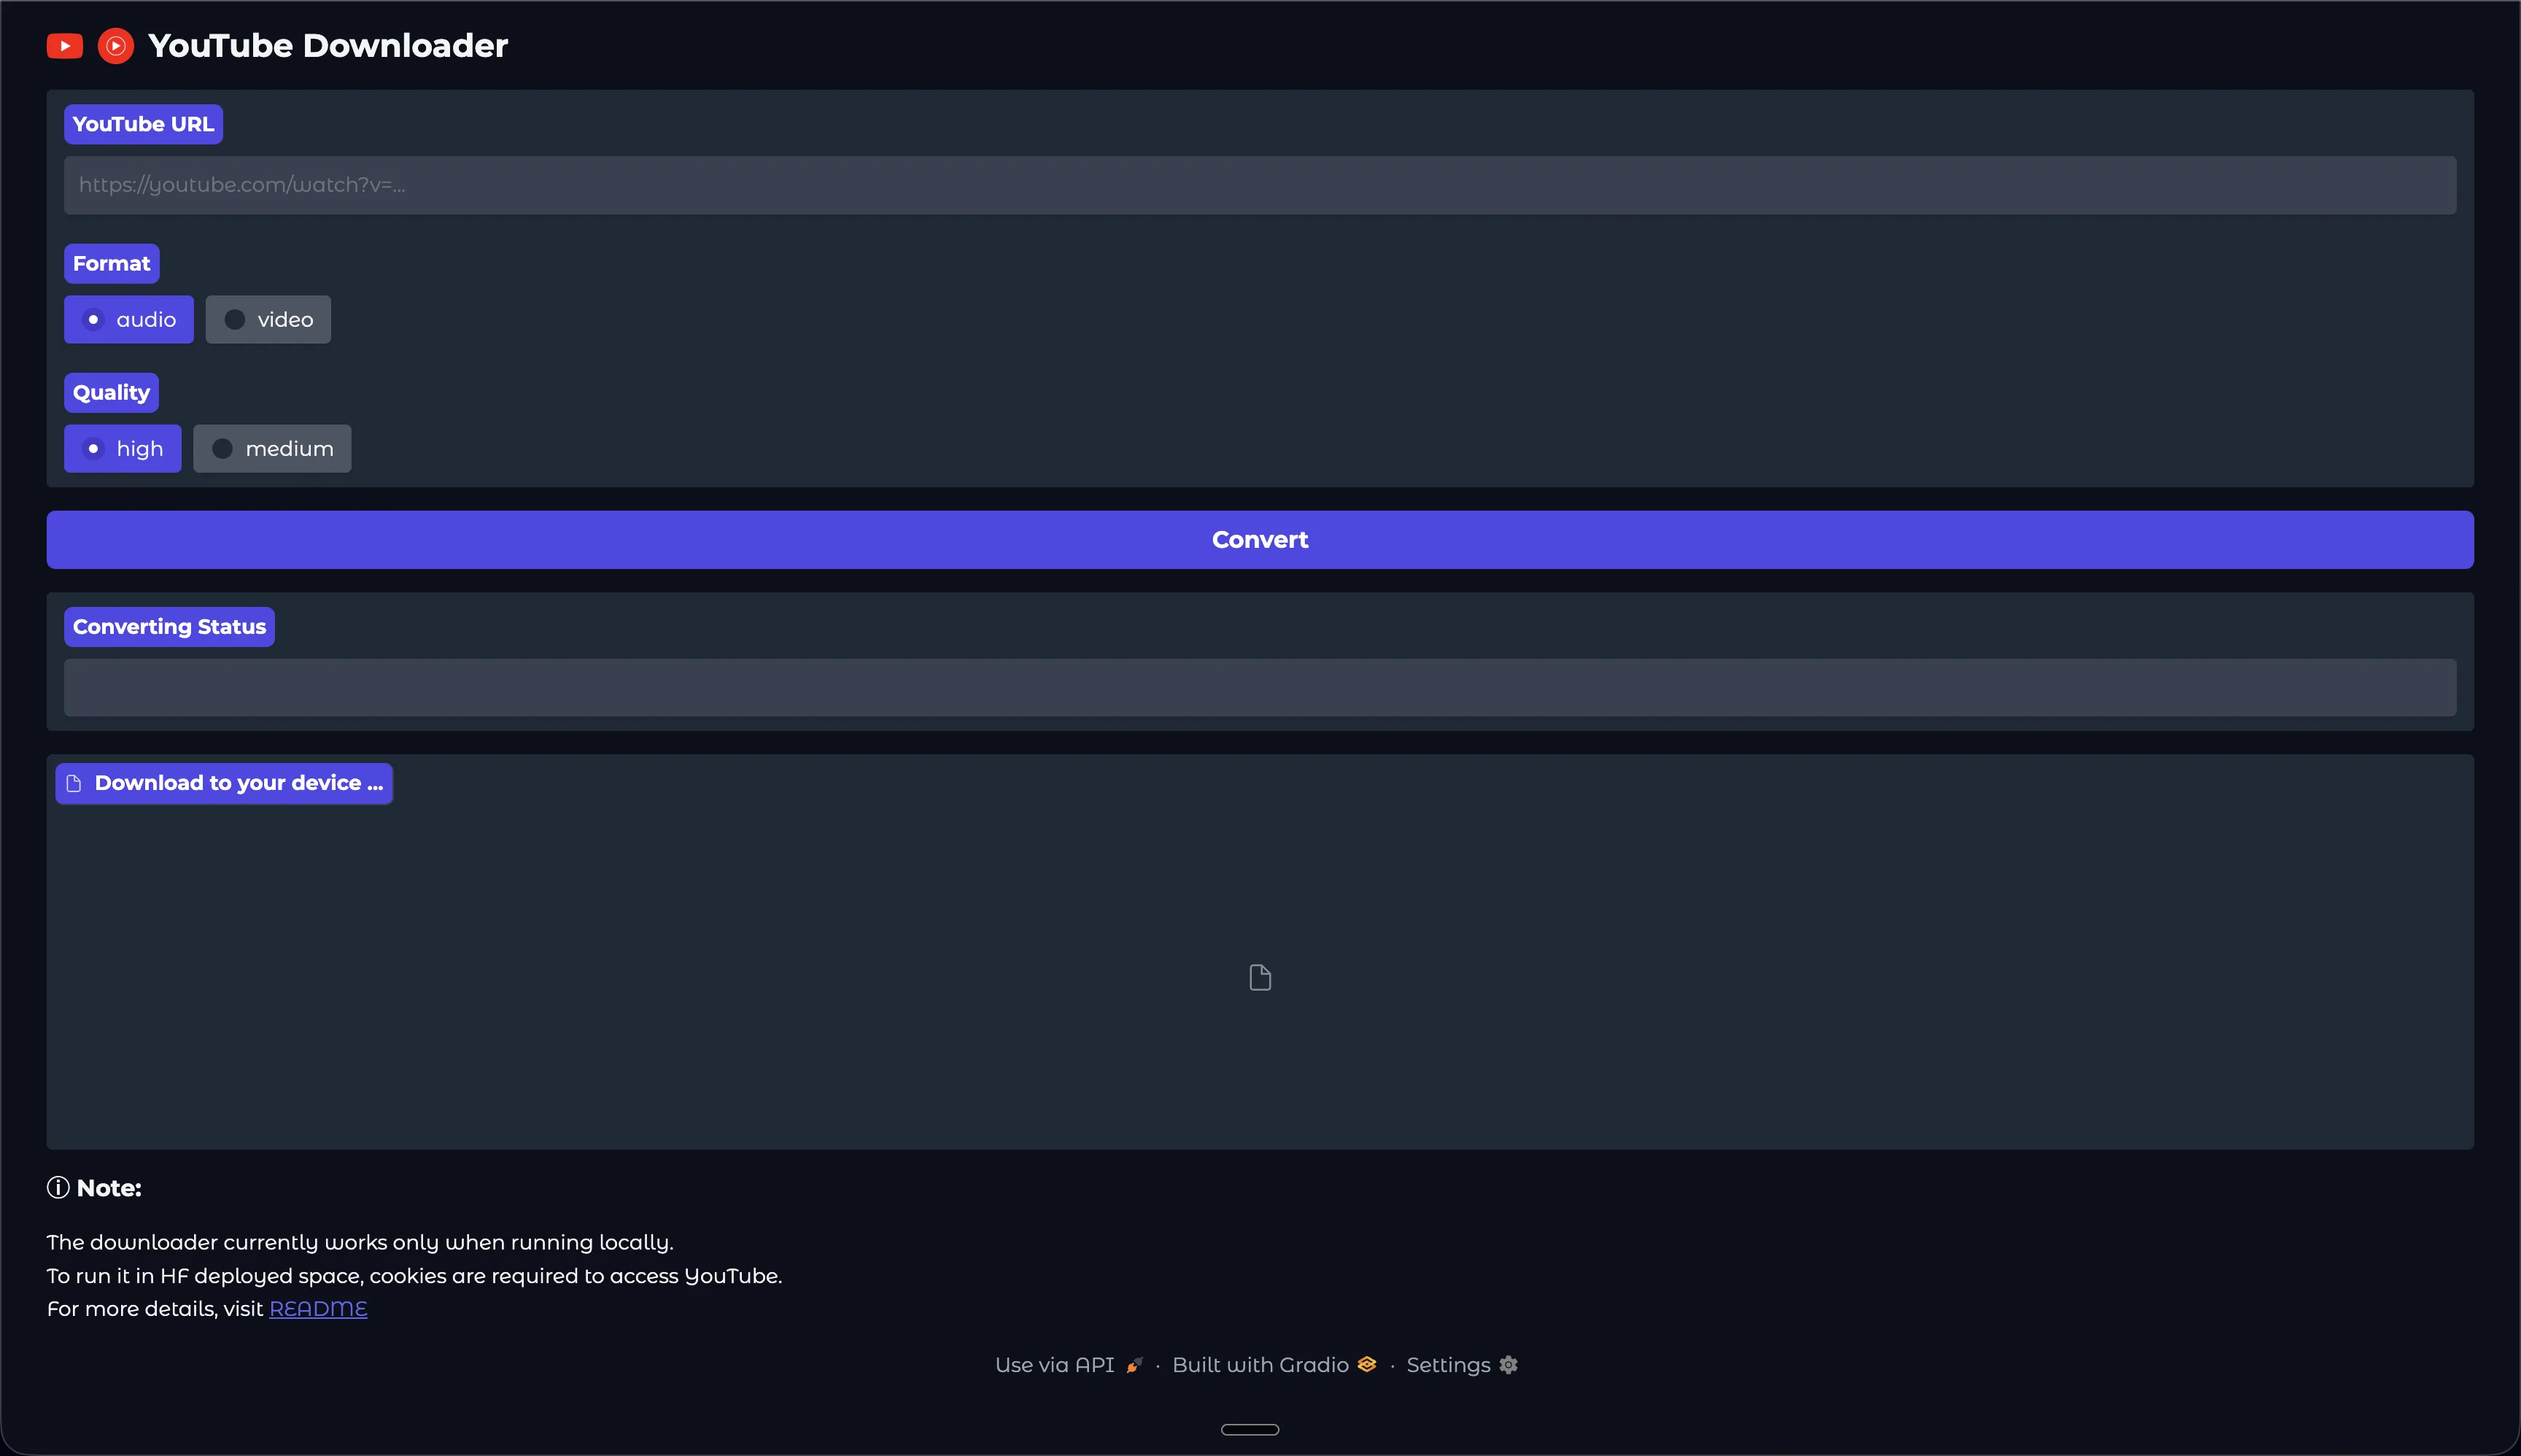Click the Converting Status text box

[1259, 687]
